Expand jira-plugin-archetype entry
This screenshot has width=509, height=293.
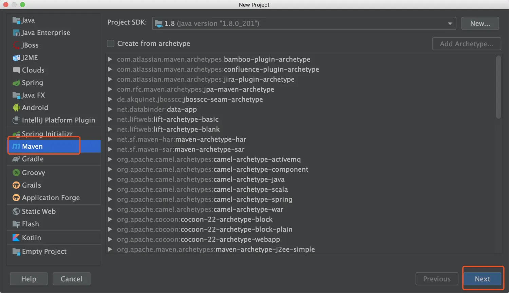coord(110,79)
